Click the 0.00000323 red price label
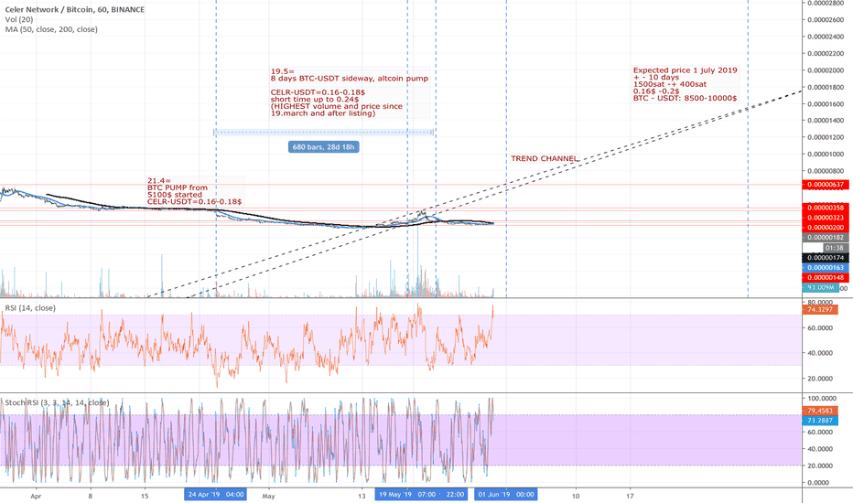 click(826, 218)
